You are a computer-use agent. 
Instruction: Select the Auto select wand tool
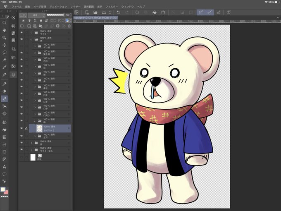point(4,60)
